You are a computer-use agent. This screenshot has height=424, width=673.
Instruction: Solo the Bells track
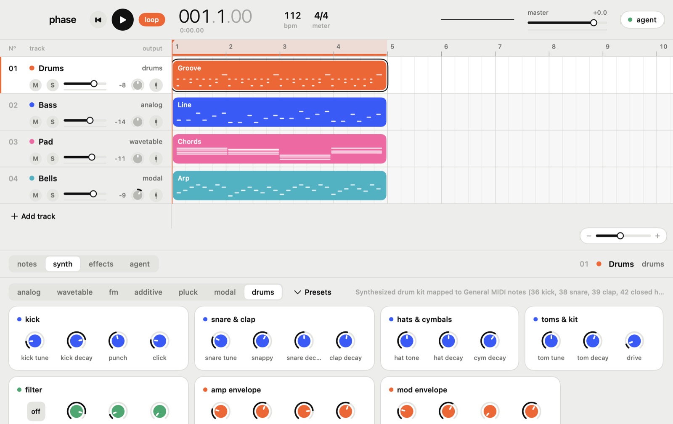(x=52, y=195)
